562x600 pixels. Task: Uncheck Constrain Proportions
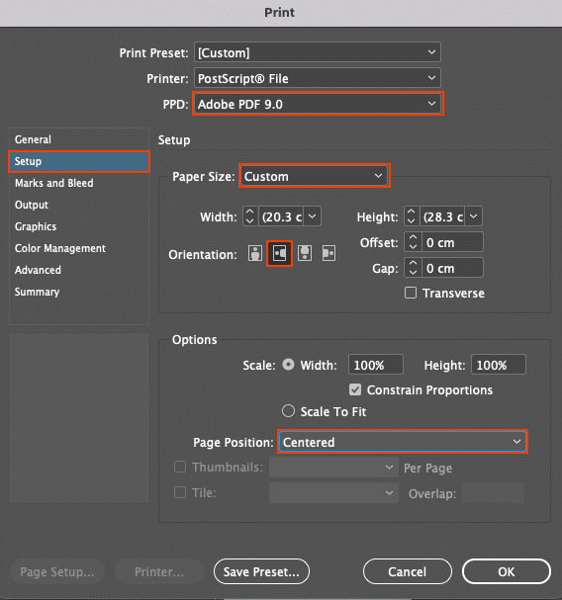[x=355, y=389]
